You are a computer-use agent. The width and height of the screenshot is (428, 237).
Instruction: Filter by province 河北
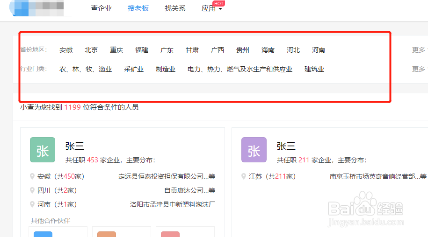click(293, 50)
